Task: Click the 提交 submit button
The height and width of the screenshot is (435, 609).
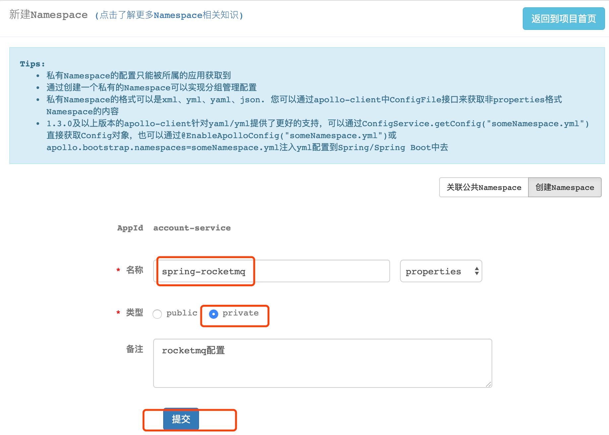Action: pyautogui.click(x=181, y=419)
